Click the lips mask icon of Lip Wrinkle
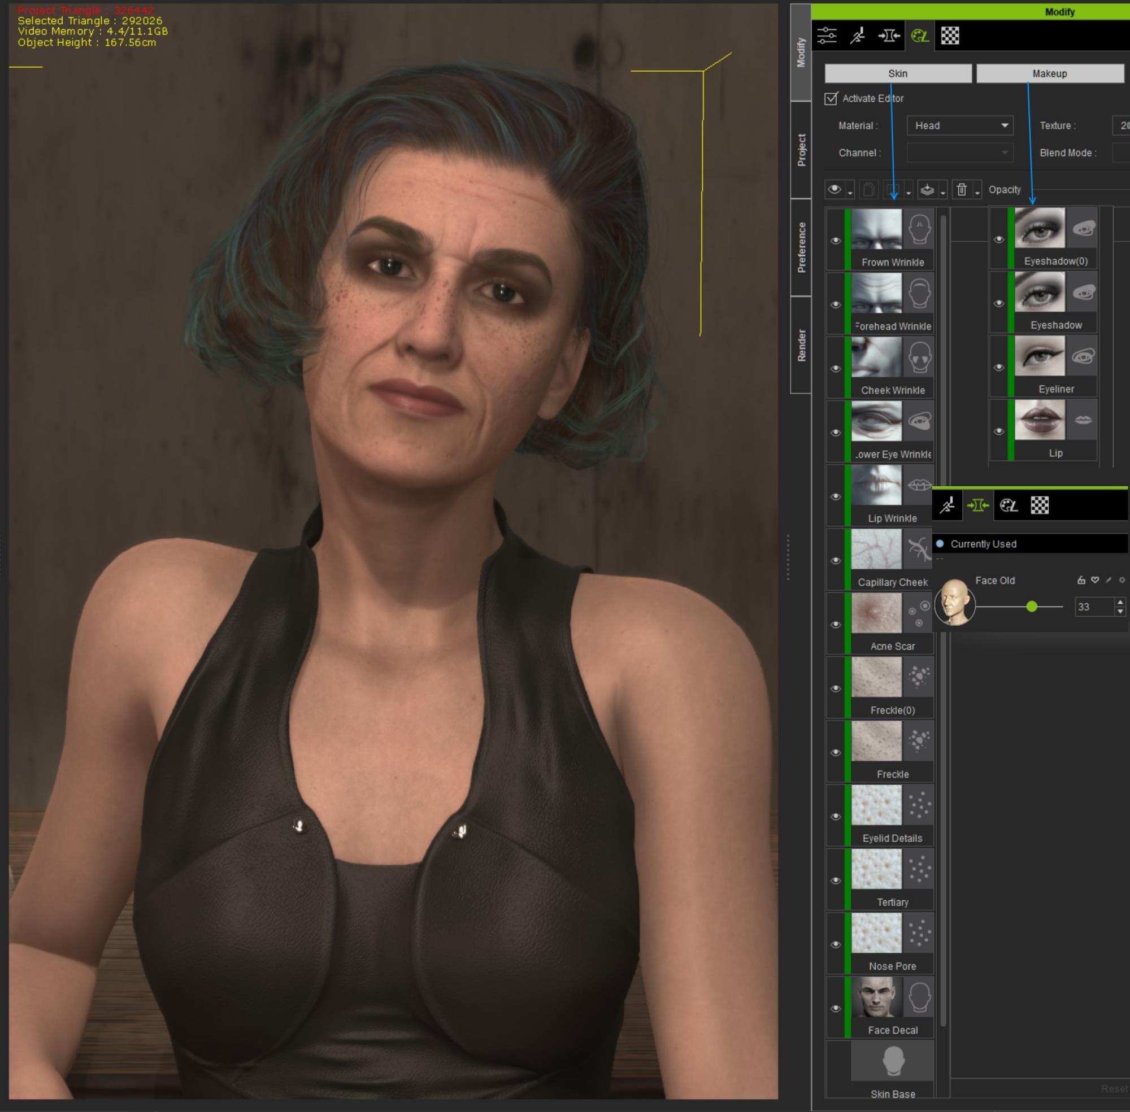 tap(919, 485)
